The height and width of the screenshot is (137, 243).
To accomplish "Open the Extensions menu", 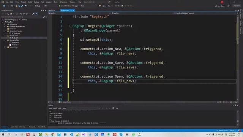I will tap(63, 2).
